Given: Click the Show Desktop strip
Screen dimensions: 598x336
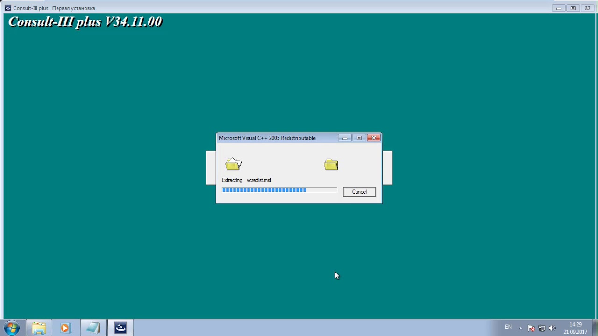Looking at the screenshot, I should (595, 328).
